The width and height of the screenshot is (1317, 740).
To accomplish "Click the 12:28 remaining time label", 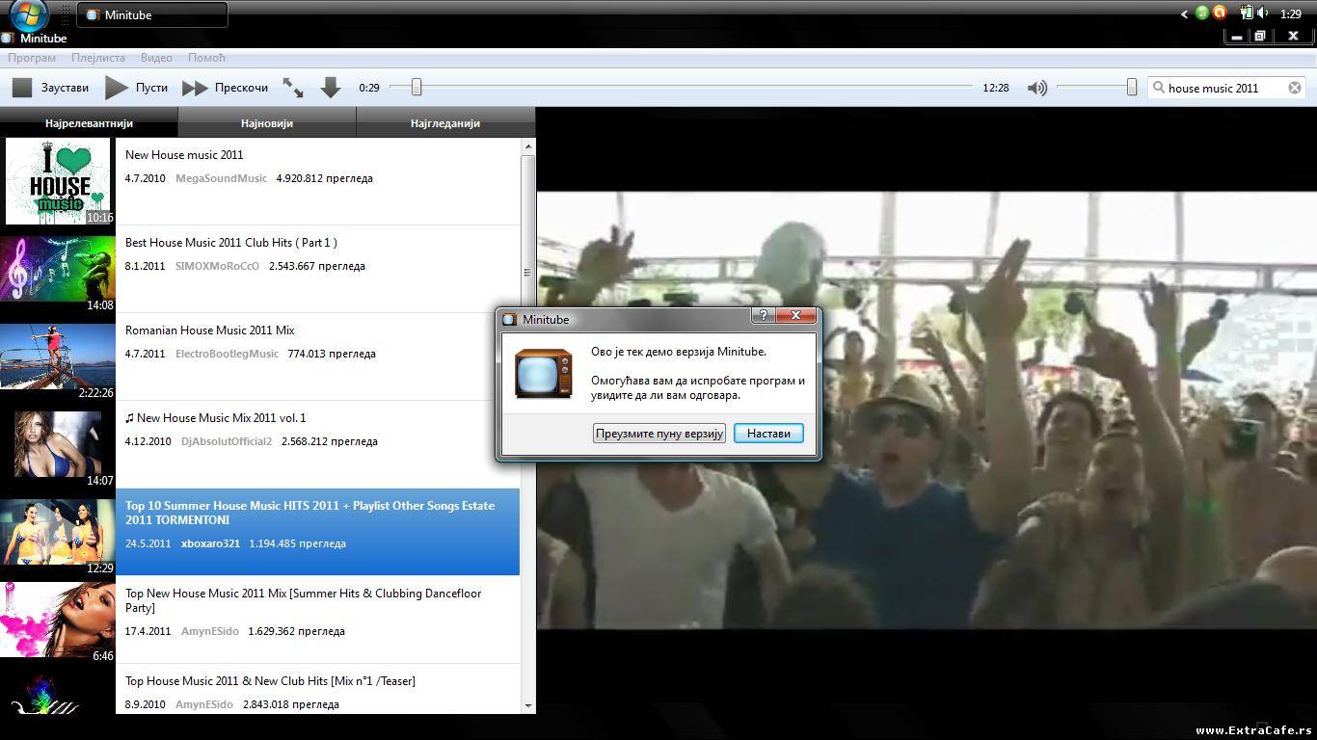I will (x=996, y=88).
